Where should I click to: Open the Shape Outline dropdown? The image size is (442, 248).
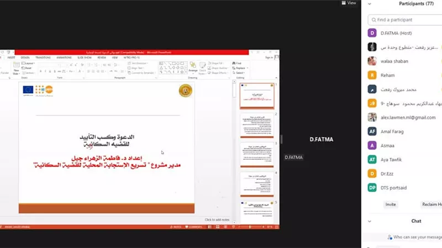[x=218, y=68]
